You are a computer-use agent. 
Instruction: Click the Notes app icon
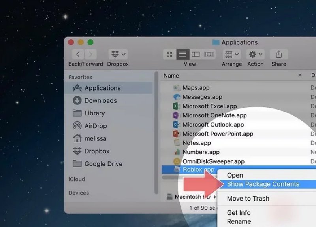click(x=177, y=143)
